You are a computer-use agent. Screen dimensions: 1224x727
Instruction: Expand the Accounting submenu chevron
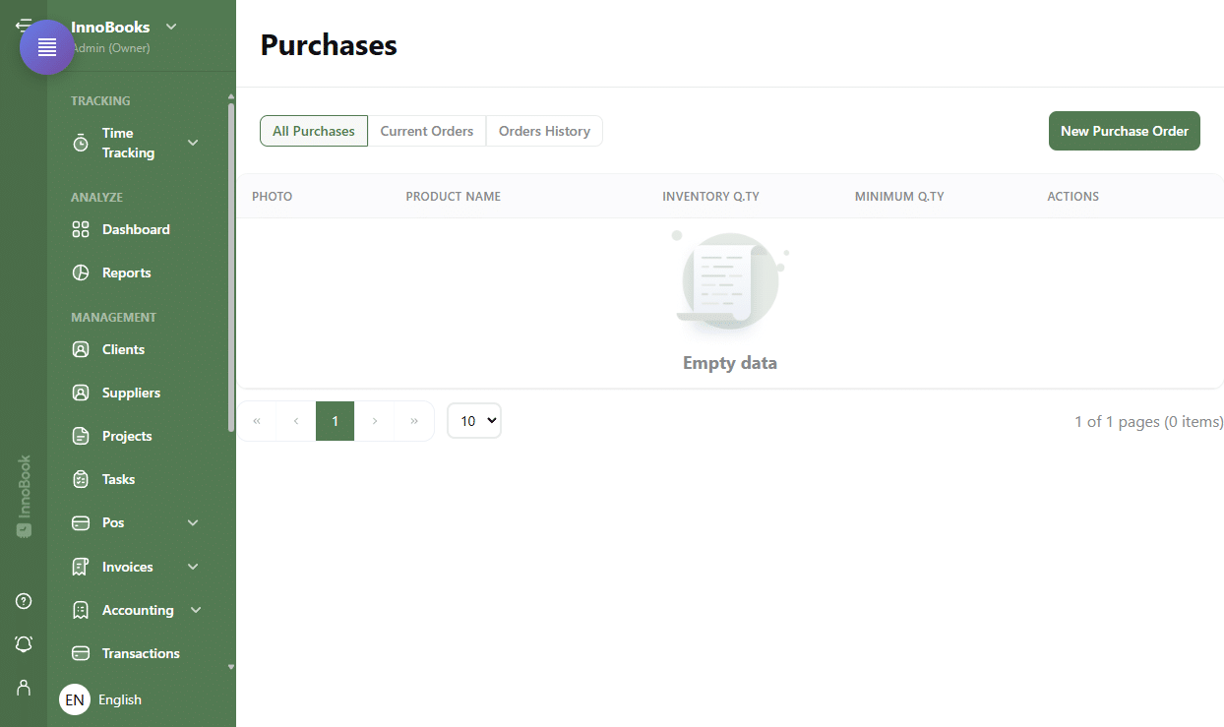[196, 610]
